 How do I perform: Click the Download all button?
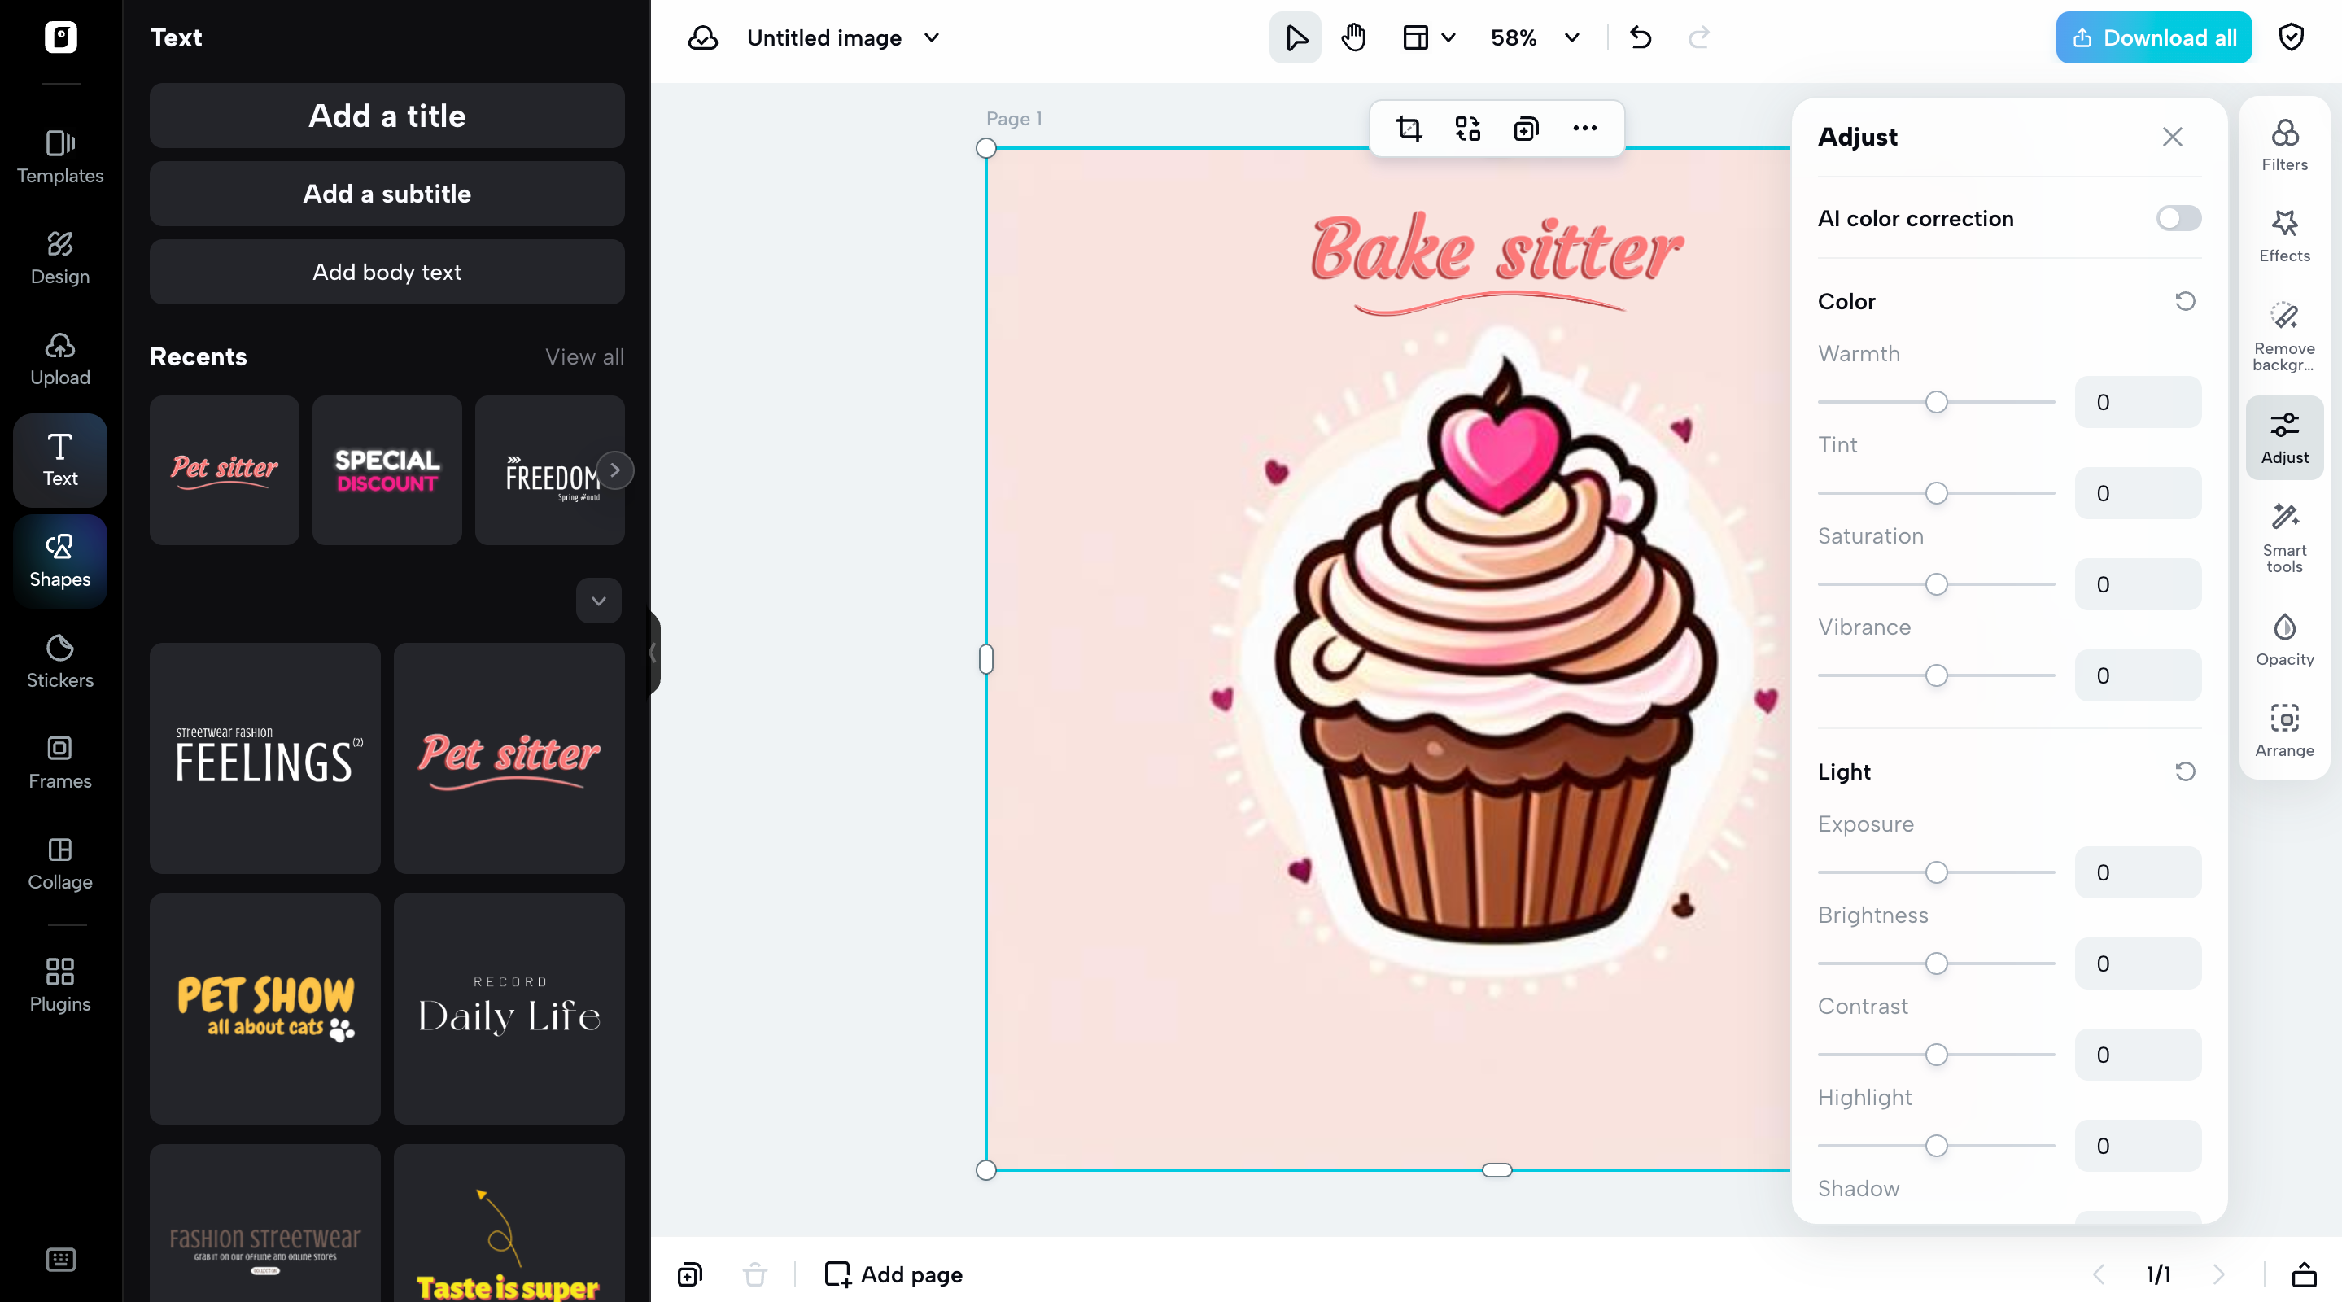point(2154,37)
